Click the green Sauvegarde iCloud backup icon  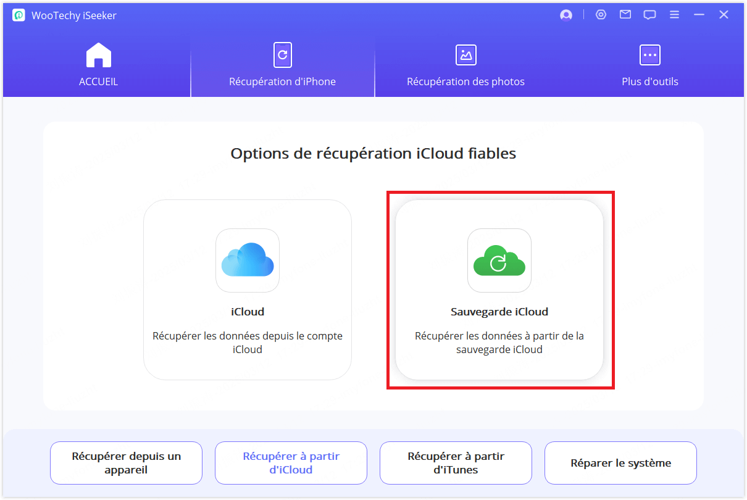(499, 260)
